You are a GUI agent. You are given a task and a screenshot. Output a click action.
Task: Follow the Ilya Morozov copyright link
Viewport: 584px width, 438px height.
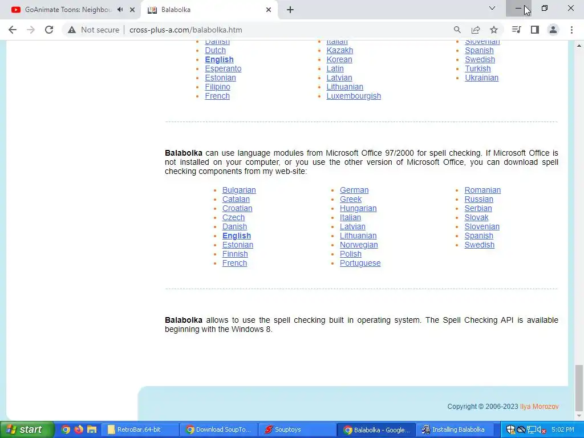[540, 407]
